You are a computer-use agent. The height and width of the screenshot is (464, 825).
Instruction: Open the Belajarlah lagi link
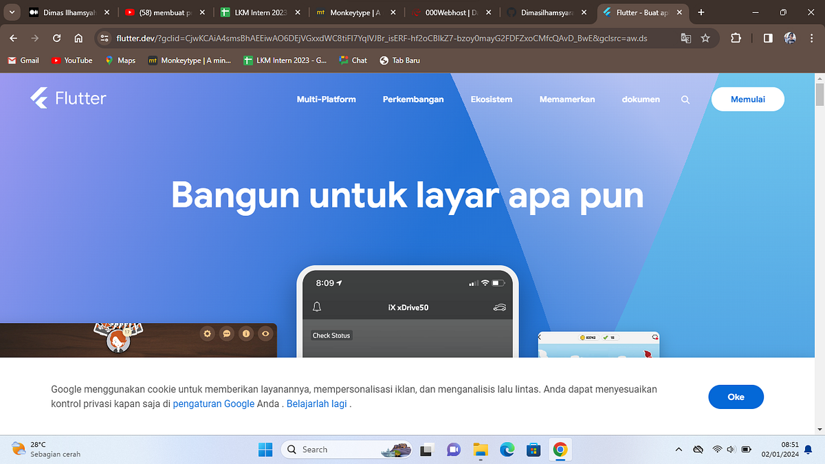(x=316, y=404)
